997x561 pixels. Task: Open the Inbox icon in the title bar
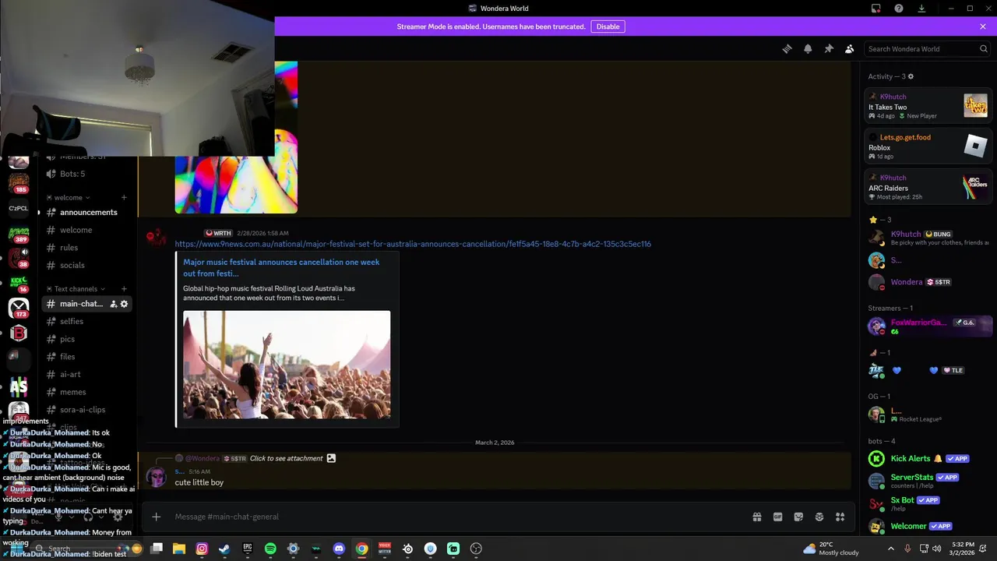pos(876,9)
